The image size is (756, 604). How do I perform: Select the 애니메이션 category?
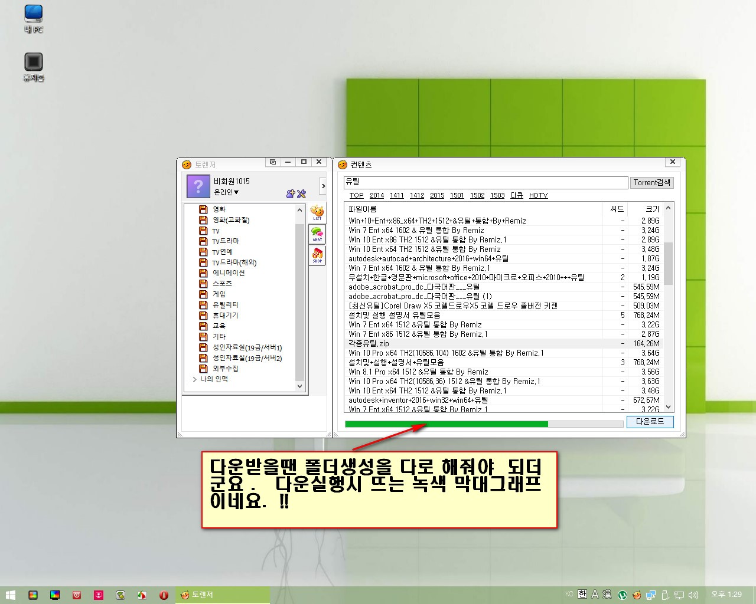[228, 273]
